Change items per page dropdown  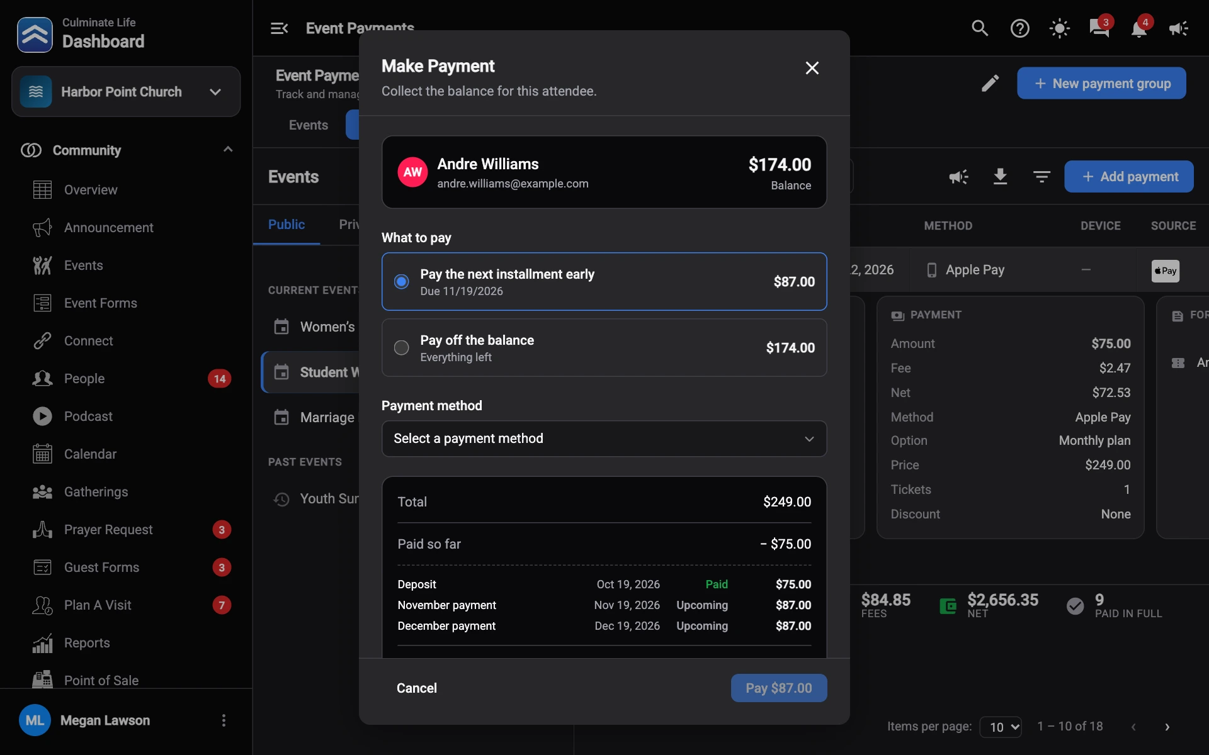click(1001, 727)
